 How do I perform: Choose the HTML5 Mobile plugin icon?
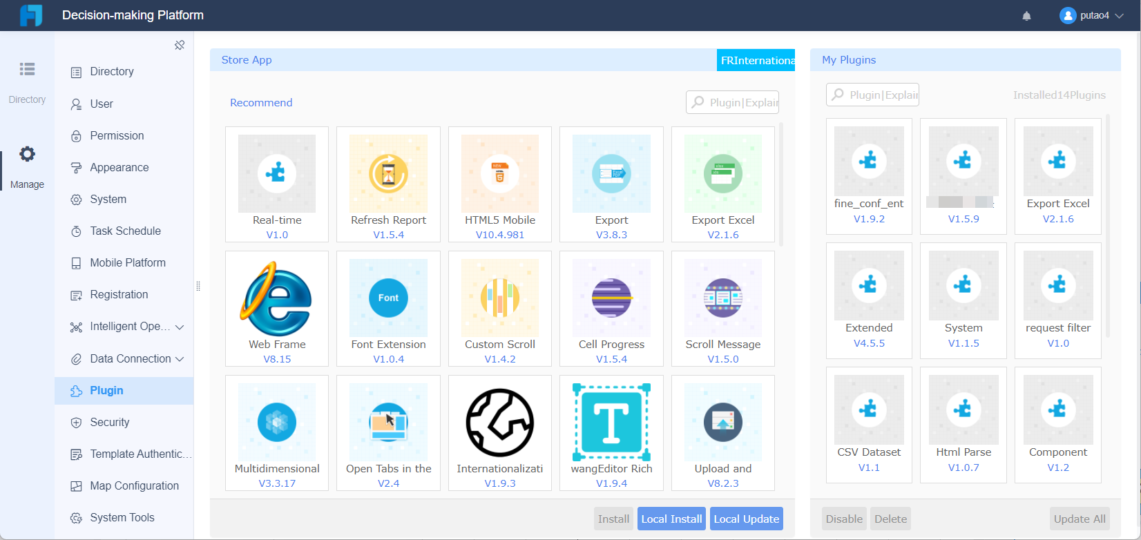coord(500,173)
